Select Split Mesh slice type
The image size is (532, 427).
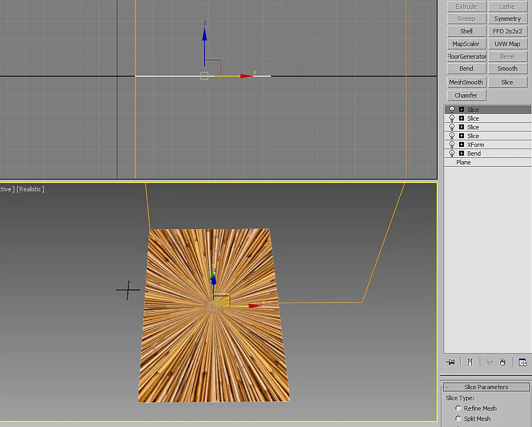[459, 419]
